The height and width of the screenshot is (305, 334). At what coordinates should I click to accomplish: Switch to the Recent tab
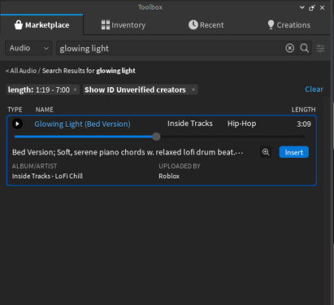206,25
